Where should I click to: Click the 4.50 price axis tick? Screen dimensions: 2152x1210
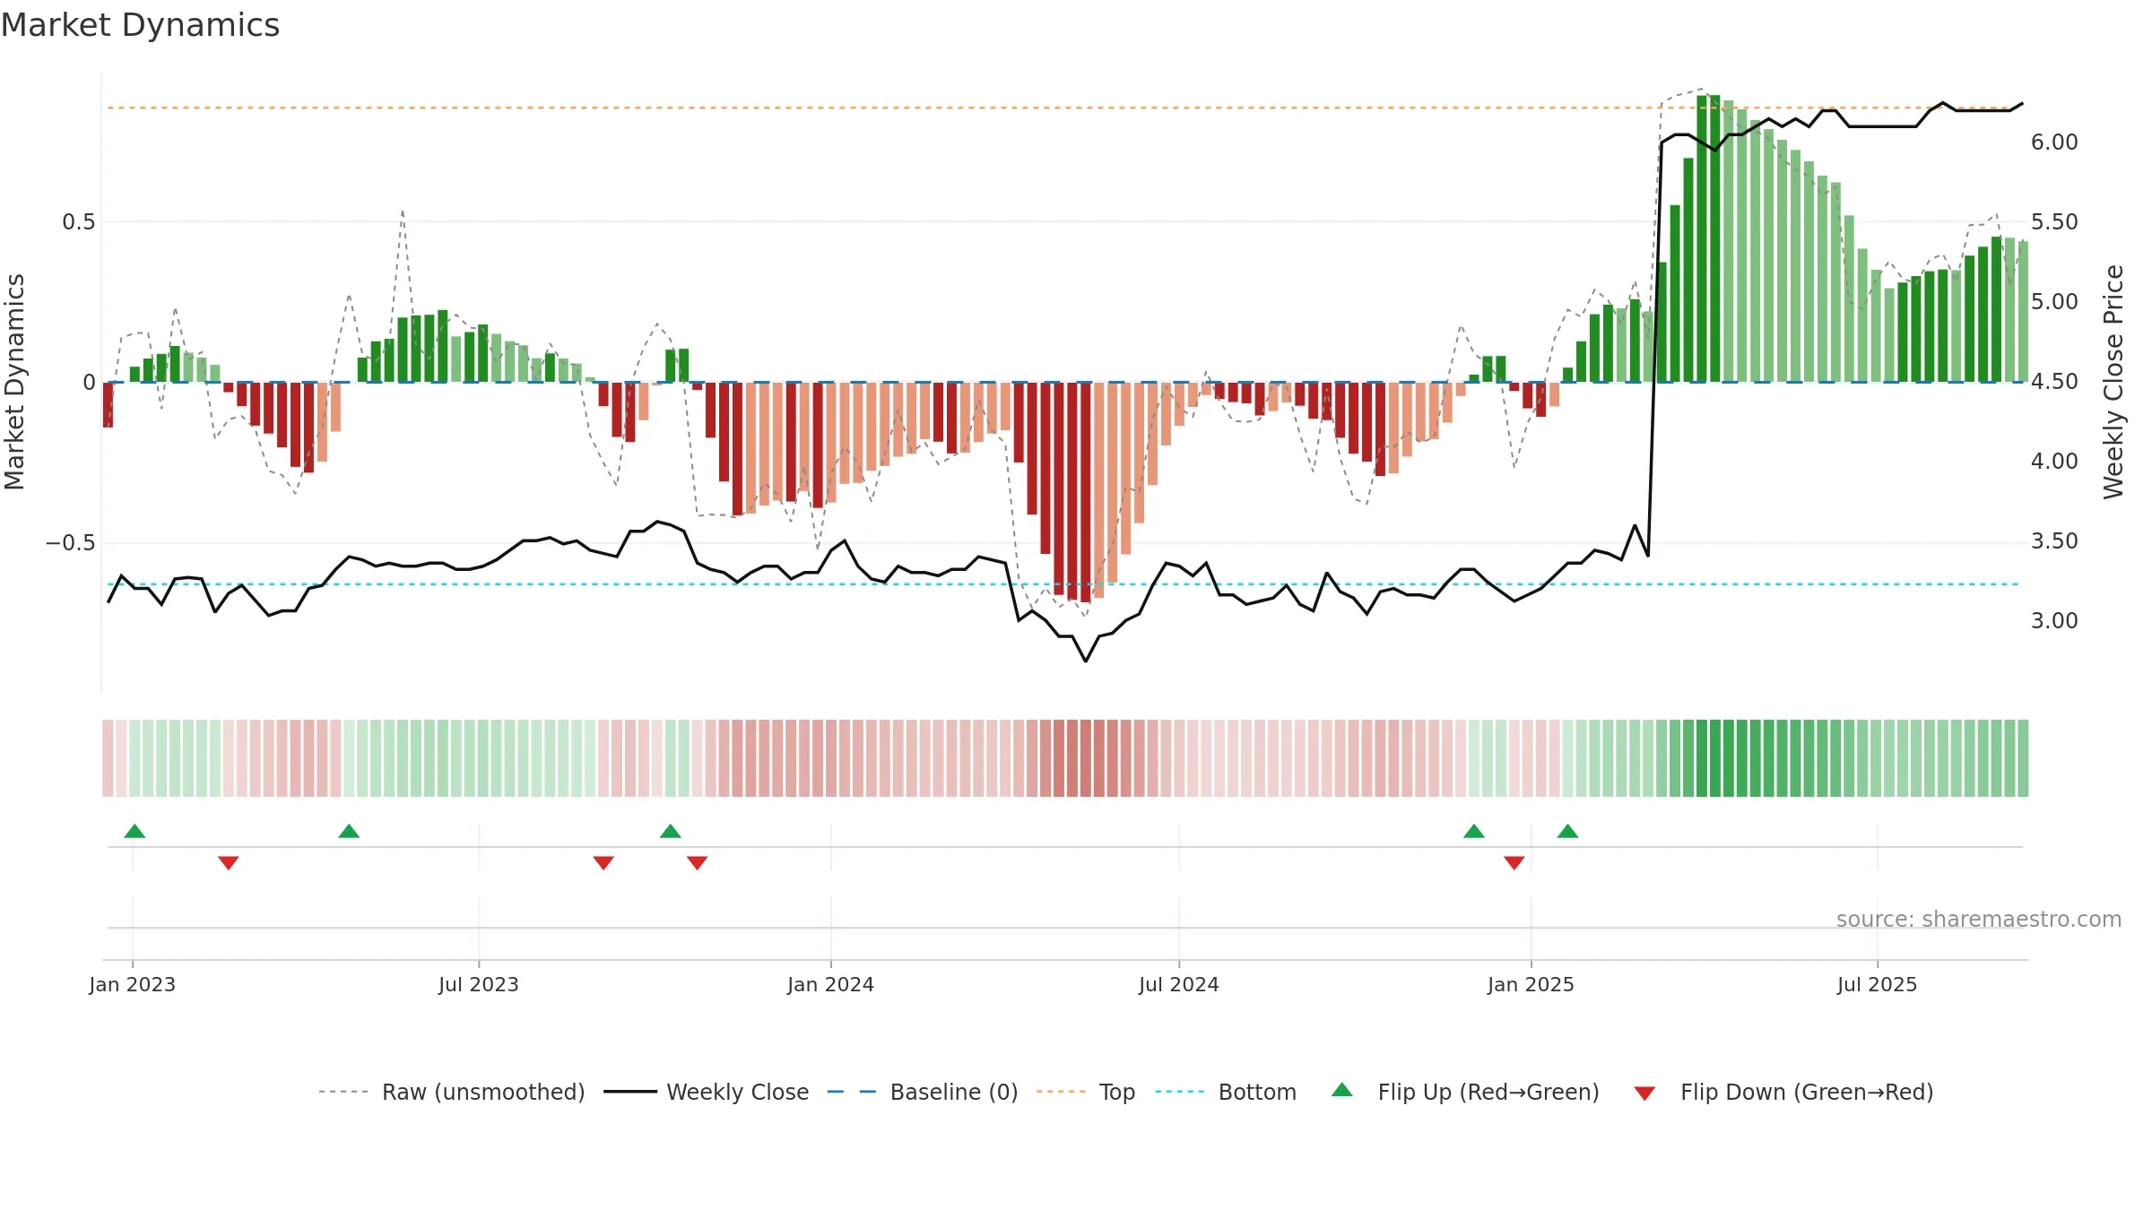point(2054,381)
